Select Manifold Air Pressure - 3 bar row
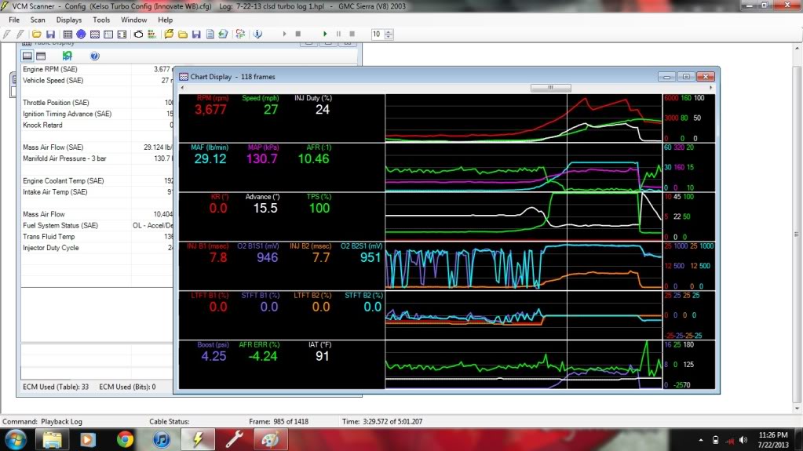Image resolution: width=803 pixels, height=451 pixels. coord(97,158)
